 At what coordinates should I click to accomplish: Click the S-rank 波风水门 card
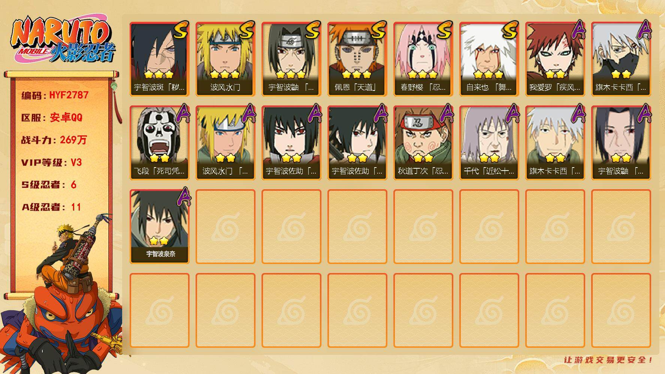point(225,59)
